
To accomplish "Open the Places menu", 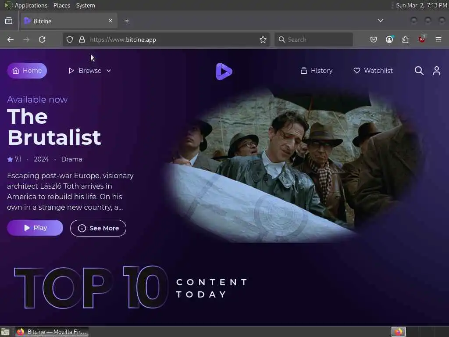I will [x=61, y=5].
